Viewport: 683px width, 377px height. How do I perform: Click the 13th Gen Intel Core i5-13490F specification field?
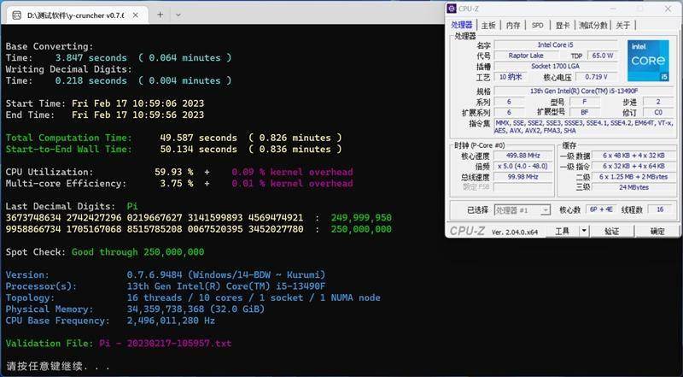(x=585, y=91)
